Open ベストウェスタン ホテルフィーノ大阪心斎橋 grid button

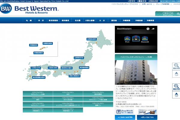[98, 99]
